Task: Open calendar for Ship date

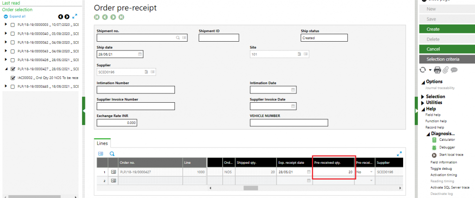Action: 140,55
